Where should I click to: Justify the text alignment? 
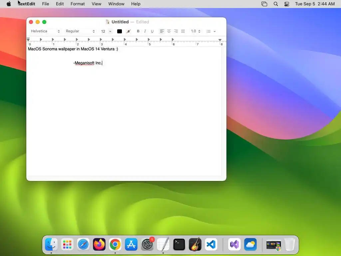click(x=183, y=31)
